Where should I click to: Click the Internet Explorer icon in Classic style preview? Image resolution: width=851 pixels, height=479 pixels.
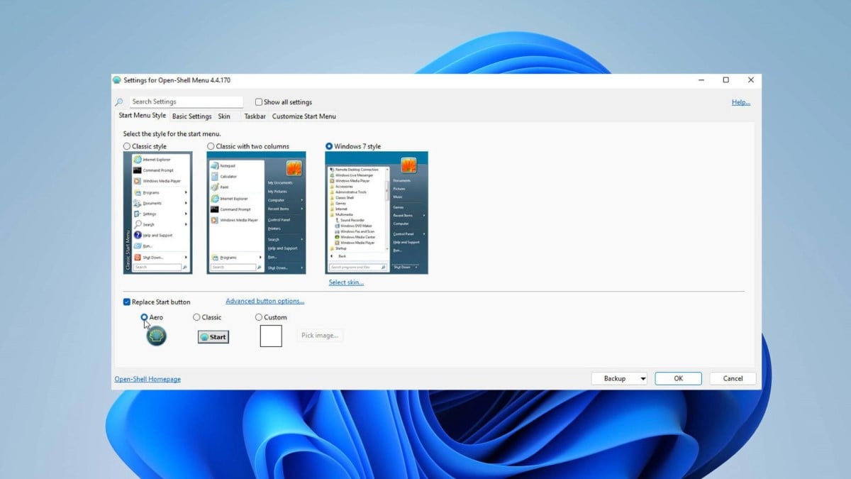(x=138, y=160)
